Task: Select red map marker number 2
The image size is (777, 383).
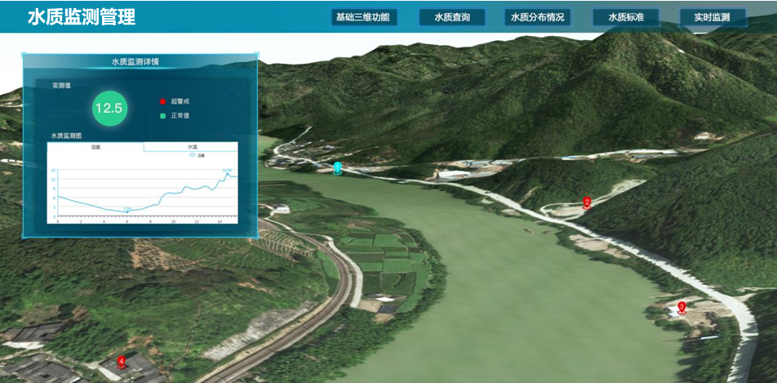Action: 586,203
